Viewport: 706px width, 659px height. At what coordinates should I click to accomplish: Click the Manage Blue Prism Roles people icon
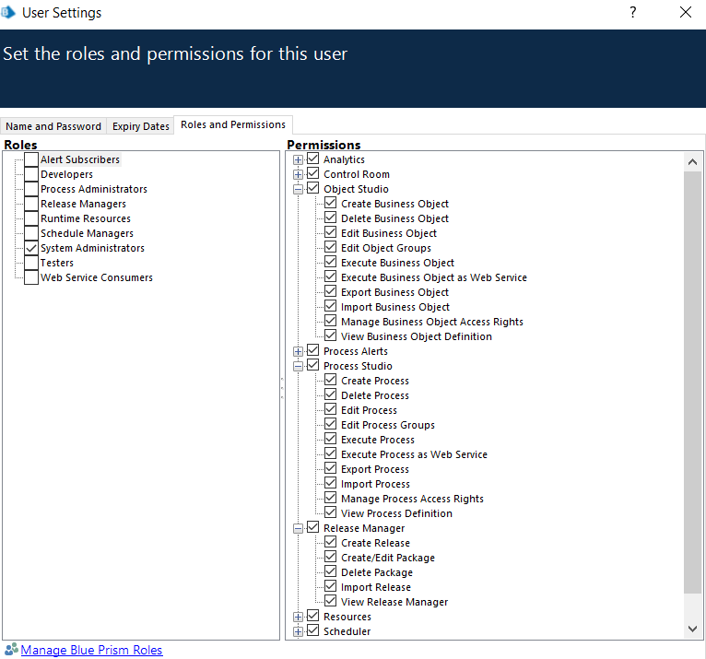pyautogui.click(x=11, y=650)
